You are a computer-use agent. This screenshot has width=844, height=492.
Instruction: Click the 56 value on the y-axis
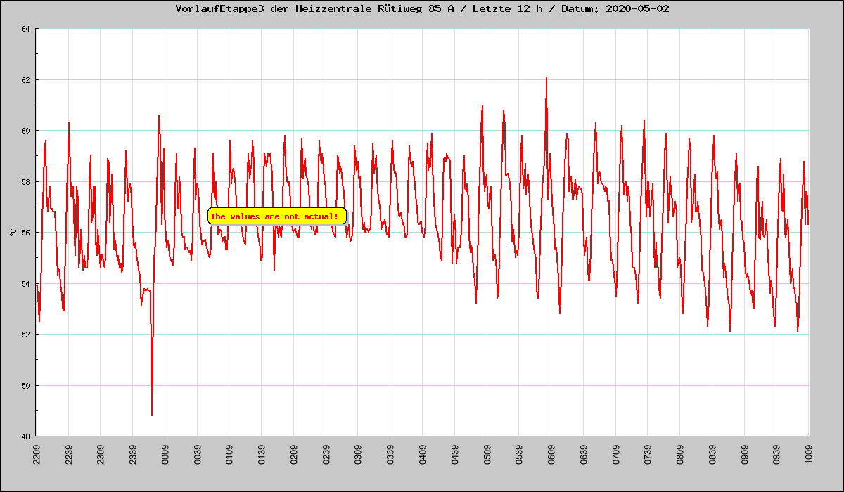click(x=25, y=233)
